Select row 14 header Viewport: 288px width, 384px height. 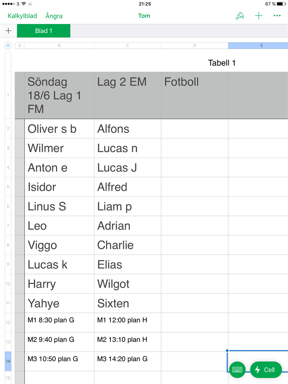click(x=8, y=361)
